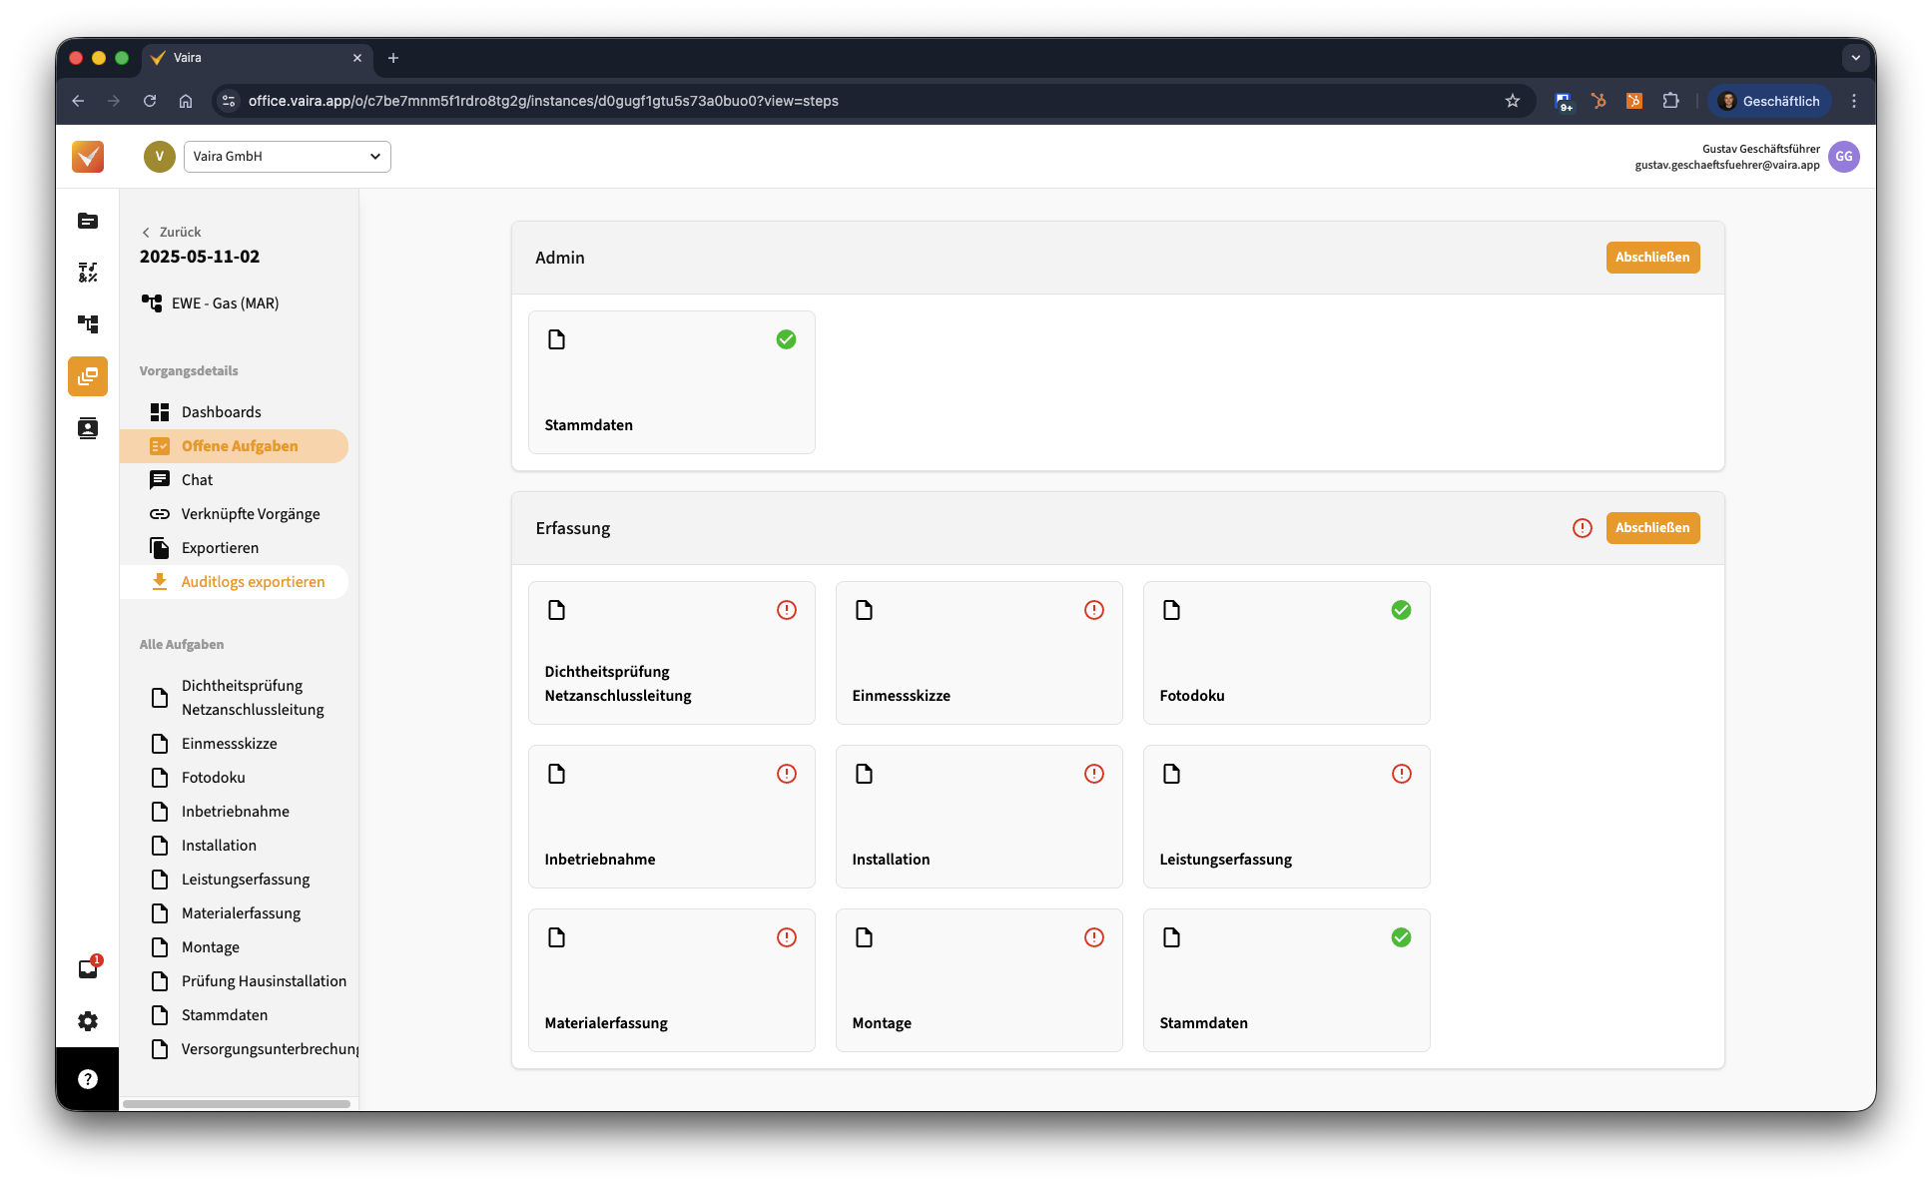Open the Chrome three-dot menu

tap(1854, 101)
